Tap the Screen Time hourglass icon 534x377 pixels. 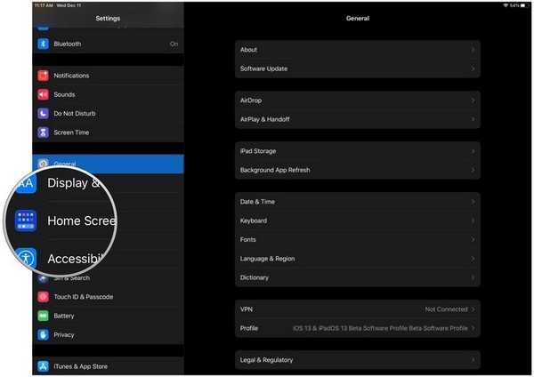coord(43,132)
